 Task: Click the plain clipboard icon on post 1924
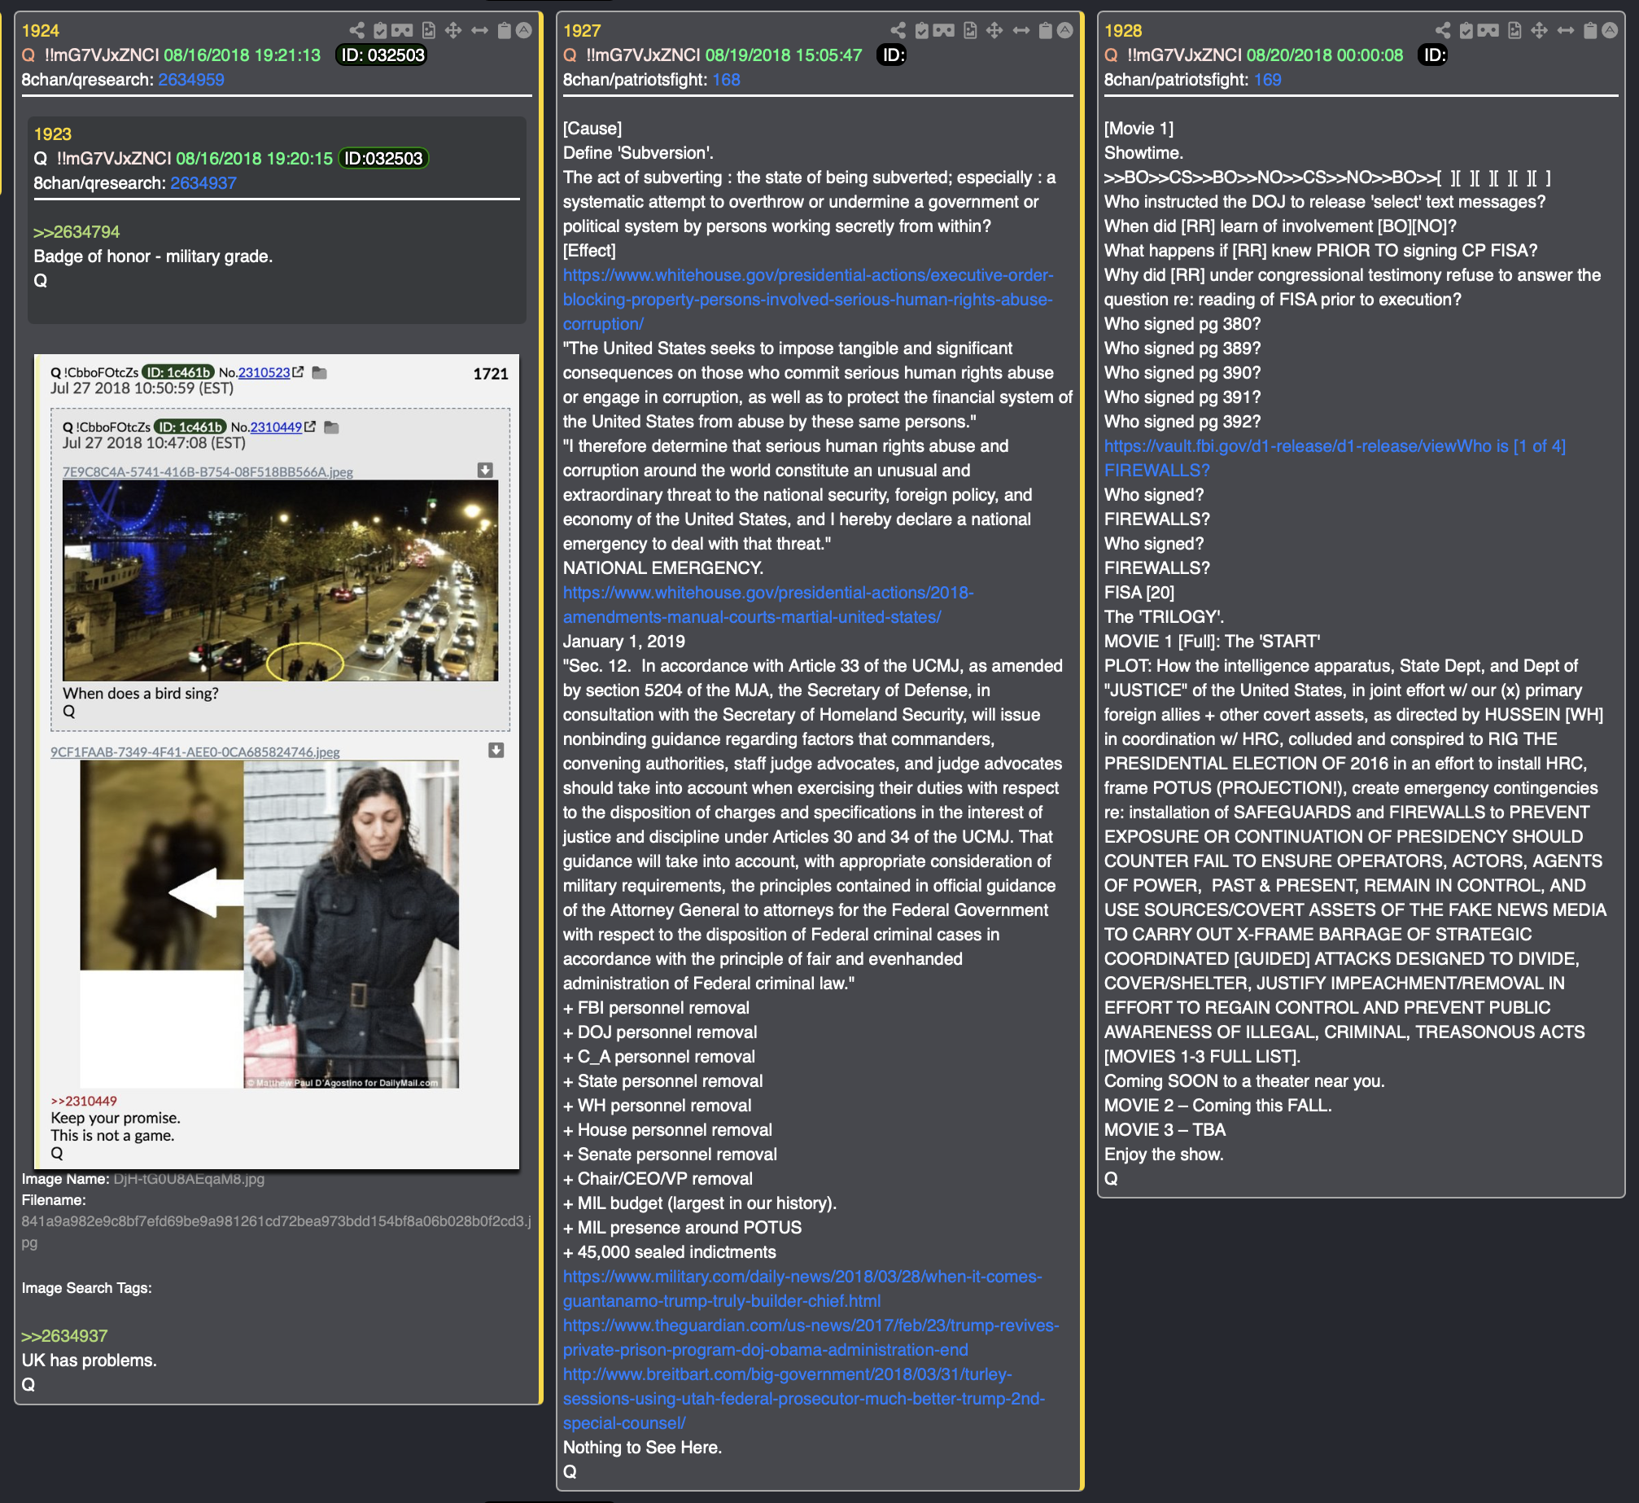point(505,31)
